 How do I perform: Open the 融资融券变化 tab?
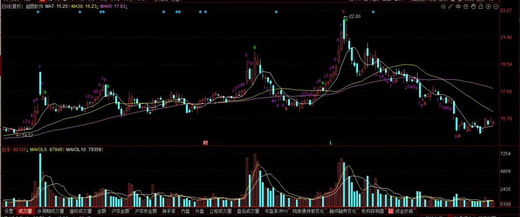click(x=343, y=211)
